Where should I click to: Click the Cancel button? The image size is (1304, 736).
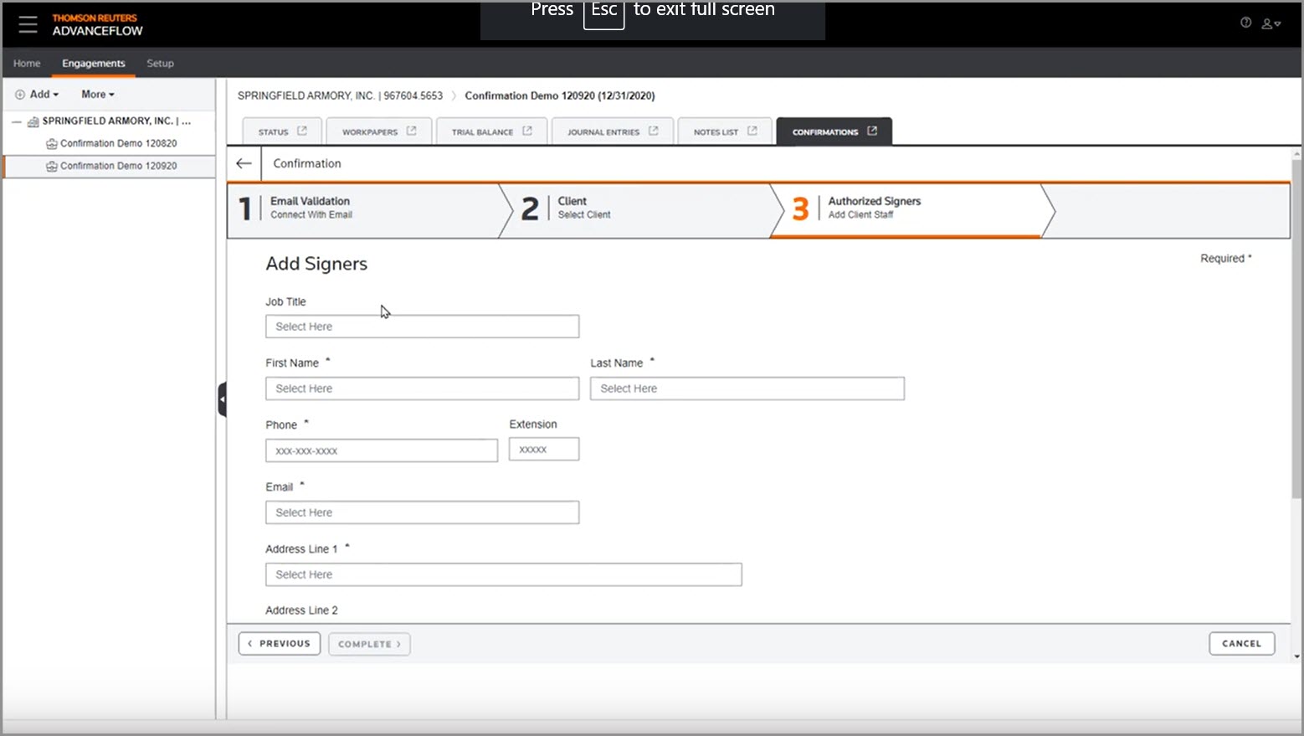pyautogui.click(x=1241, y=643)
